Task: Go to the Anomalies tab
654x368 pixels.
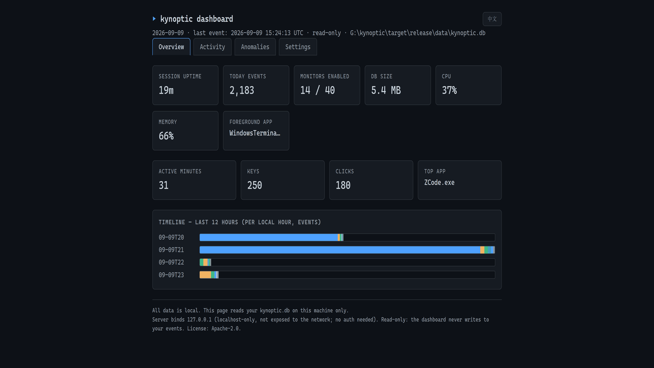Action: click(255, 47)
